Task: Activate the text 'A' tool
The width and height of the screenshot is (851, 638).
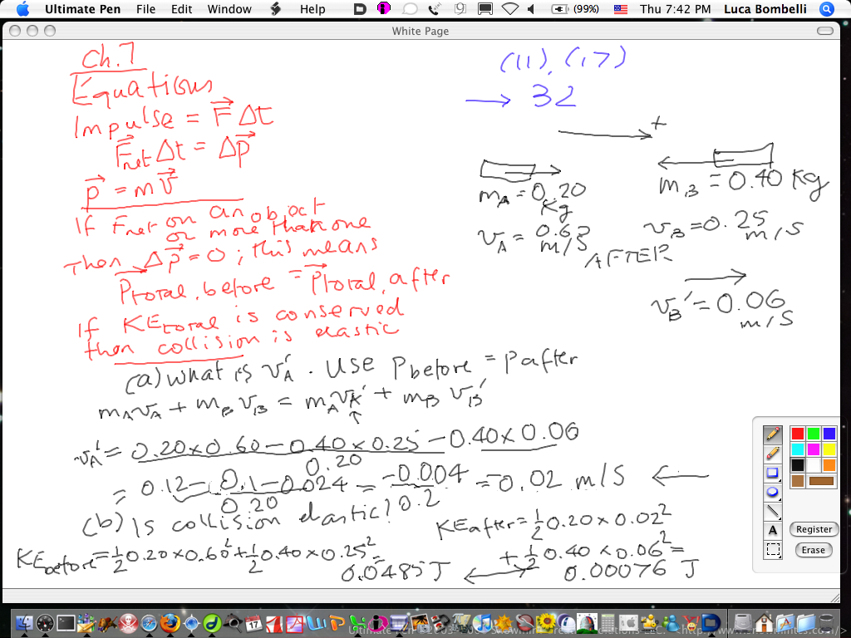Action: coord(773,530)
